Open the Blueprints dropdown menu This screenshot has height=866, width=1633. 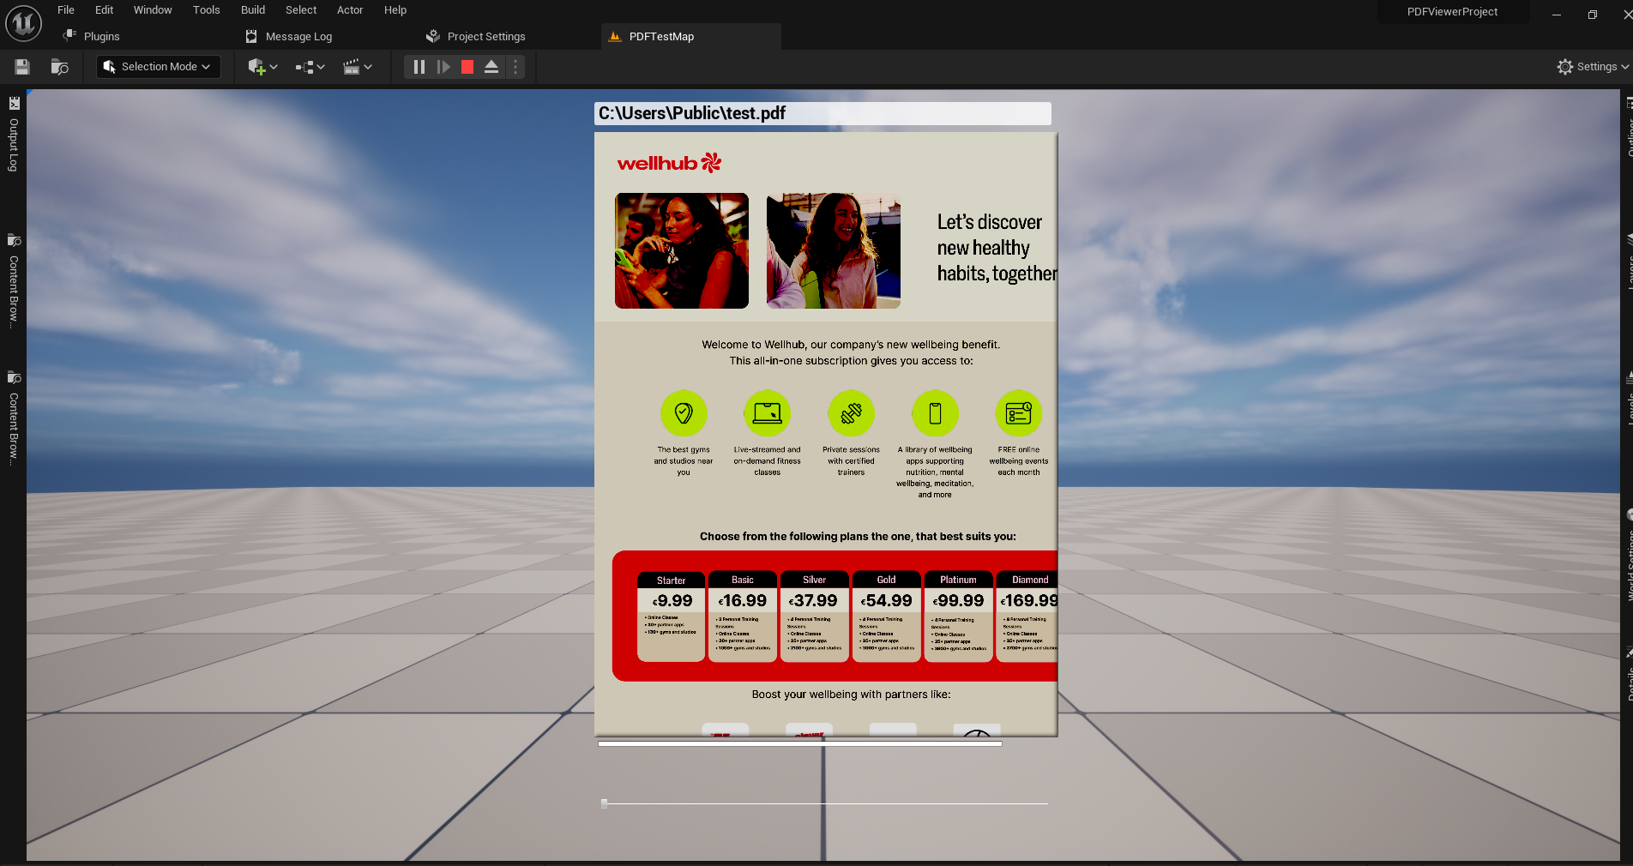click(x=310, y=67)
